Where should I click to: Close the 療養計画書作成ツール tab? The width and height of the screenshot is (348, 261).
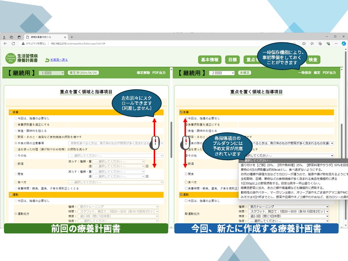click(x=65, y=37)
